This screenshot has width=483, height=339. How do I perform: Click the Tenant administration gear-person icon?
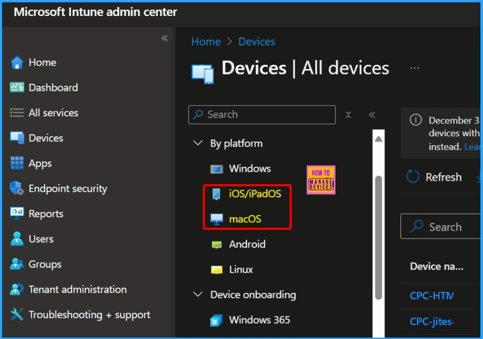[x=17, y=290]
